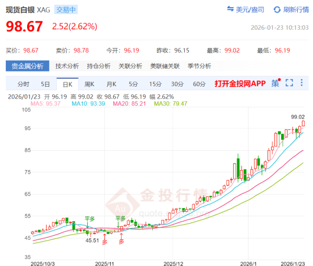Switch chart to 5日 view

45,84
